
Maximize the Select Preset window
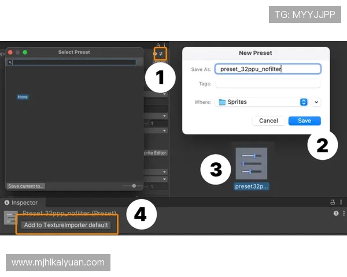[x=25, y=53]
